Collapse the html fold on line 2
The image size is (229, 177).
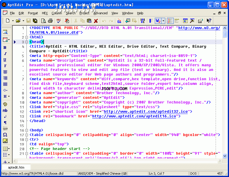(26, 37)
